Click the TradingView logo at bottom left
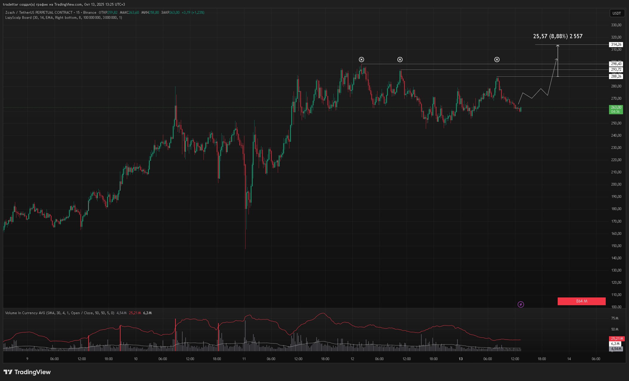This screenshot has height=381, width=629. tap(27, 372)
